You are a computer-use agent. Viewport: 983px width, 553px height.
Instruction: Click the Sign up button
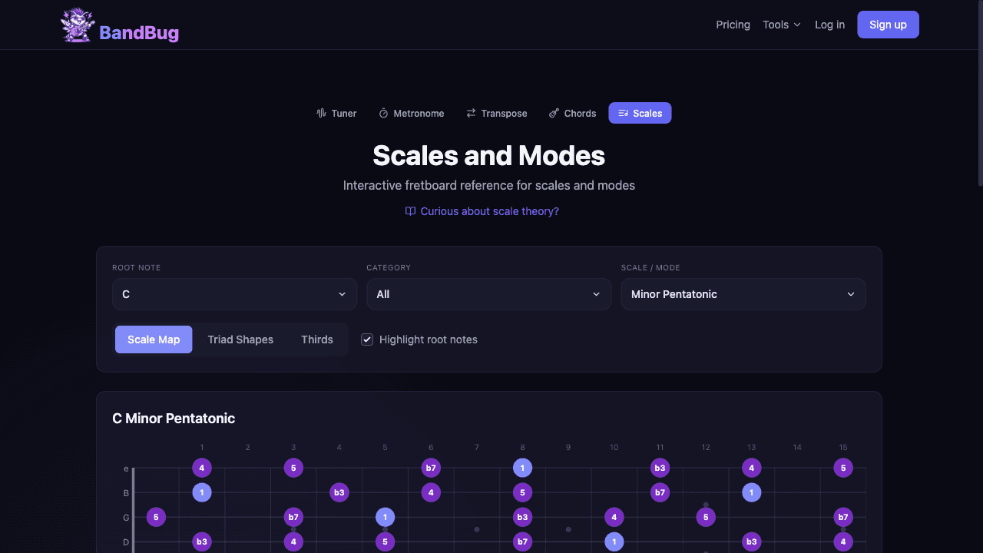click(x=888, y=24)
